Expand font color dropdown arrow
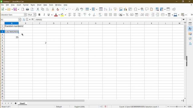This screenshot has width=193, height=108. coord(59,15)
